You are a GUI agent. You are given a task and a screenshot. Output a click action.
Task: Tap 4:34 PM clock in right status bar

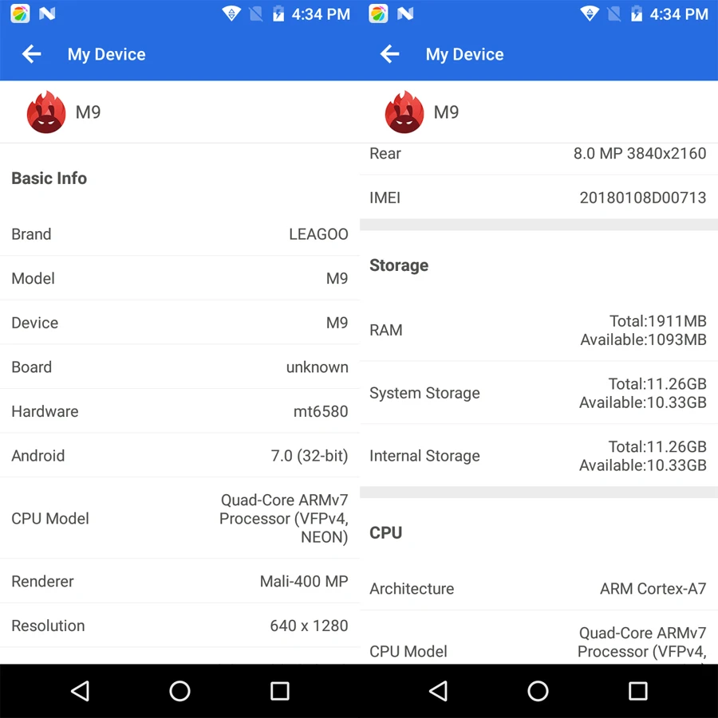[x=679, y=14]
